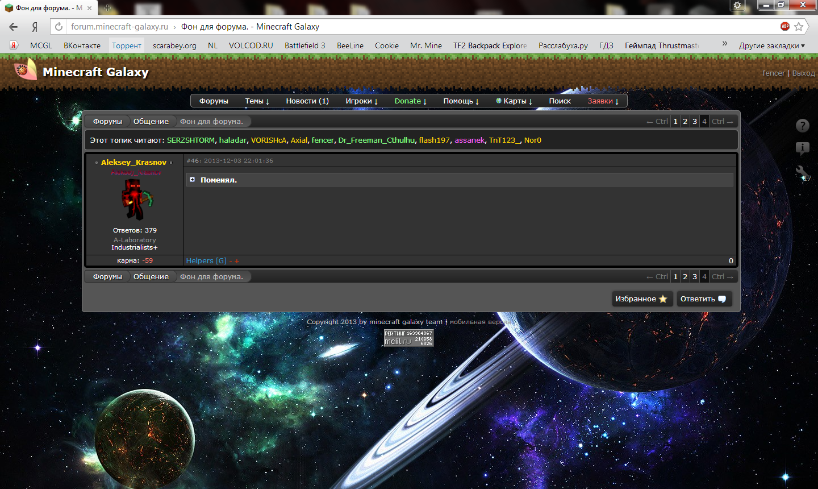Viewport: 818px width, 489px height.
Task: Click the Yandex favicon in bookmarks bar
Action: tap(14, 45)
